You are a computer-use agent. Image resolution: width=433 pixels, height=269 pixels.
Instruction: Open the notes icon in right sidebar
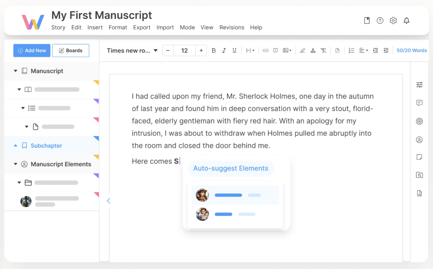(419, 157)
